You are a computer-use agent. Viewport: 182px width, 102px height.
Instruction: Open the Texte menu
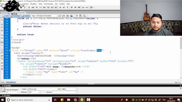pos(40,4)
